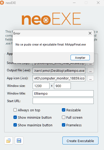
Task: Click the App icon (.ico) label
Action: (x=17, y=78)
